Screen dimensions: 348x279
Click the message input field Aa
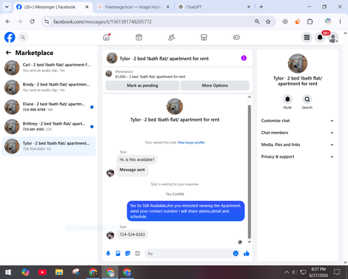(189, 253)
